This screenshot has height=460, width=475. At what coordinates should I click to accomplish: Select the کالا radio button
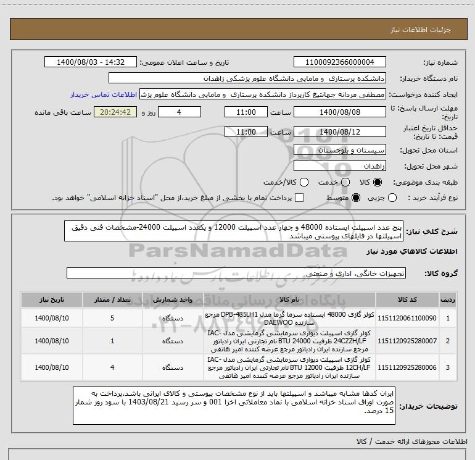[x=378, y=182]
